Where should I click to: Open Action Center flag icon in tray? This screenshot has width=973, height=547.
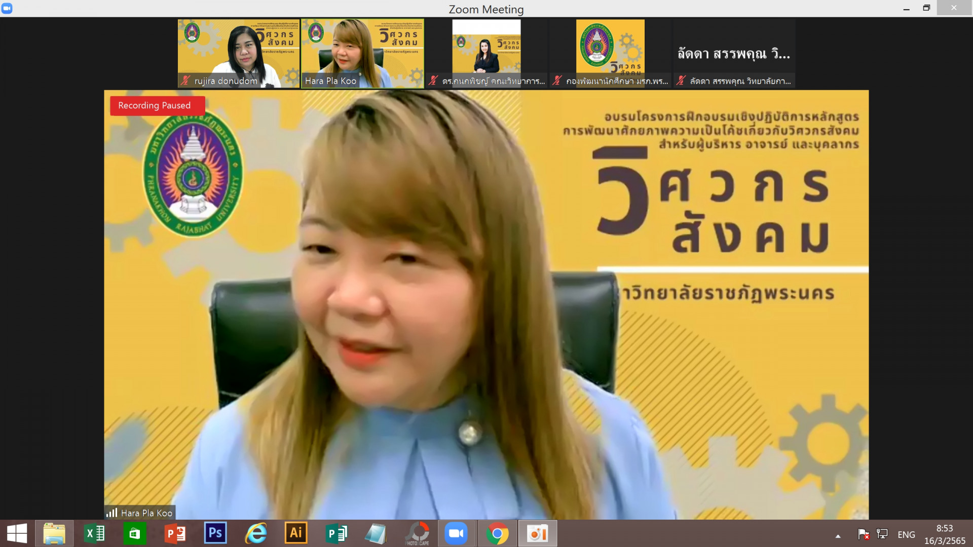tap(863, 534)
